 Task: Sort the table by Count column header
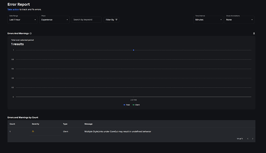12,124
